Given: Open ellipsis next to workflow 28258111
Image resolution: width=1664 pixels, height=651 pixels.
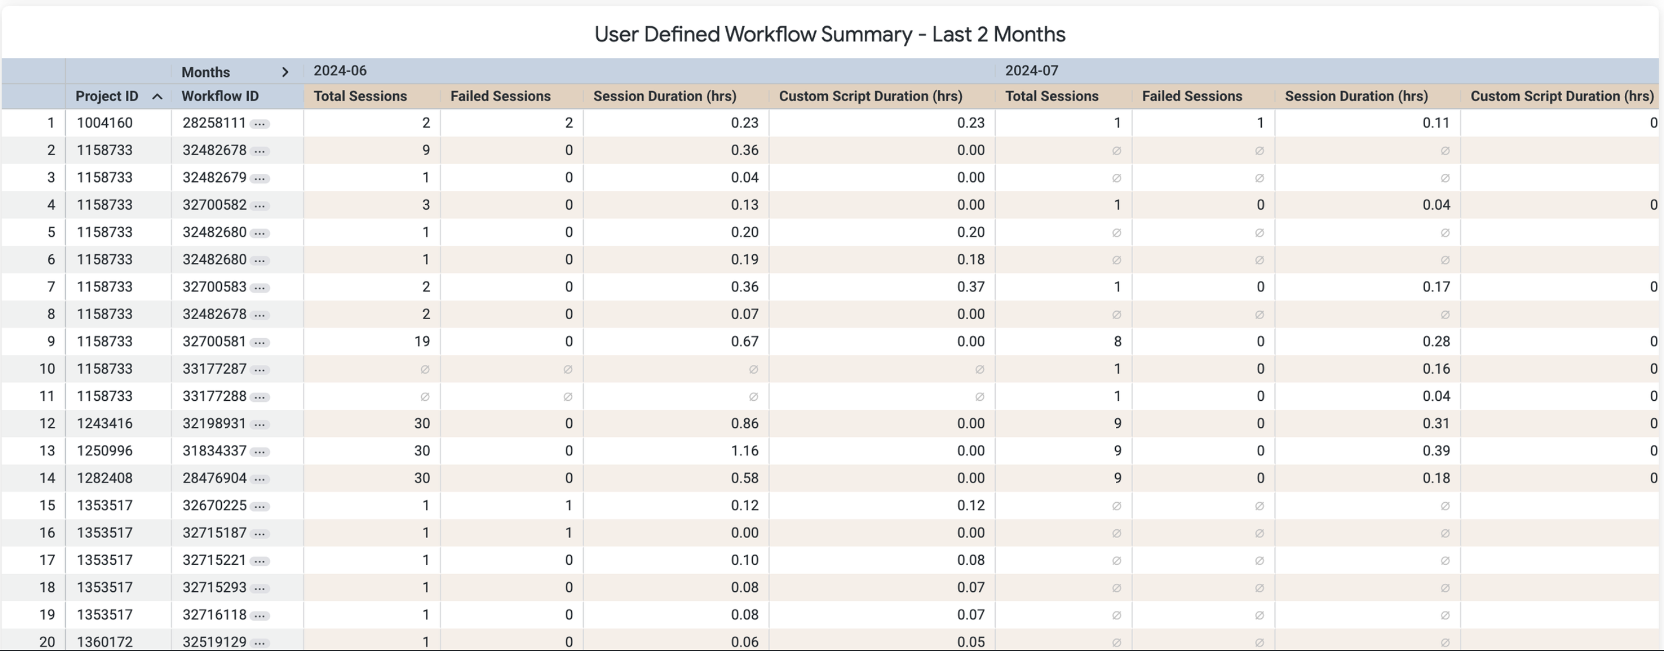Looking at the screenshot, I should coord(260,124).
